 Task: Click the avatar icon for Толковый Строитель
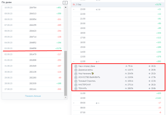(76, 81)
